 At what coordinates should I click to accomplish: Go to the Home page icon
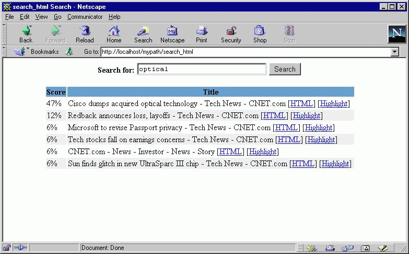[x=114, y=34]
